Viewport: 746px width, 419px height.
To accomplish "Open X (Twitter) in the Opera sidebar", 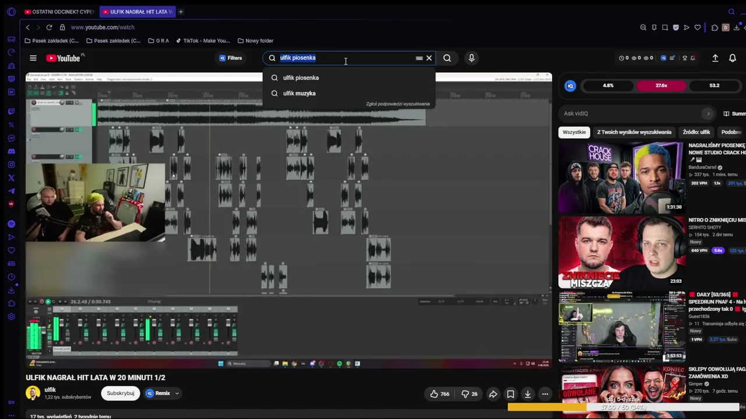I will click(11, 178).
